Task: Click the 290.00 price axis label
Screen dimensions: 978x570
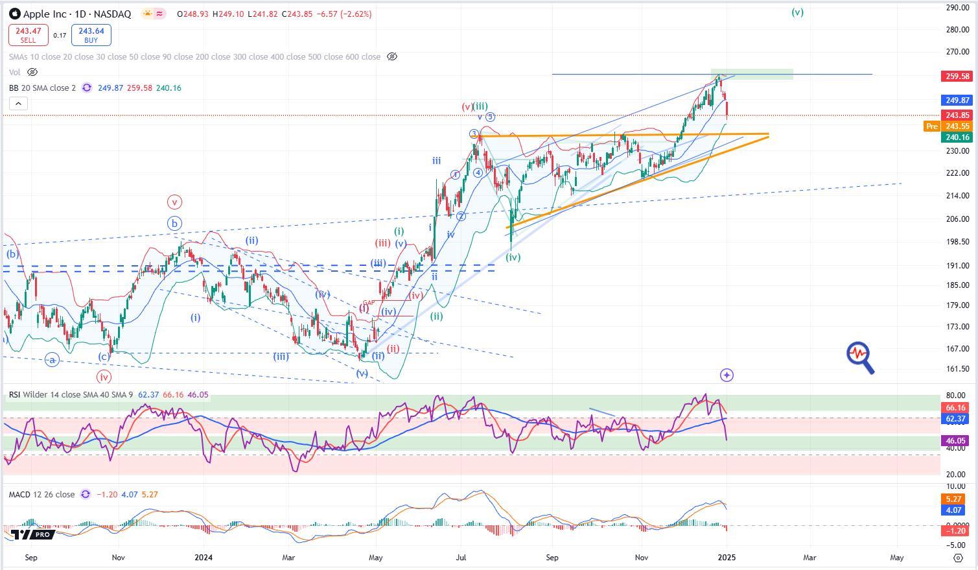Action: pos(957,8)
